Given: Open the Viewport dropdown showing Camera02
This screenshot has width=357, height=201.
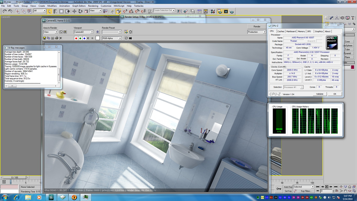Looking at the screenshot, I should click(x=84, y=32).
